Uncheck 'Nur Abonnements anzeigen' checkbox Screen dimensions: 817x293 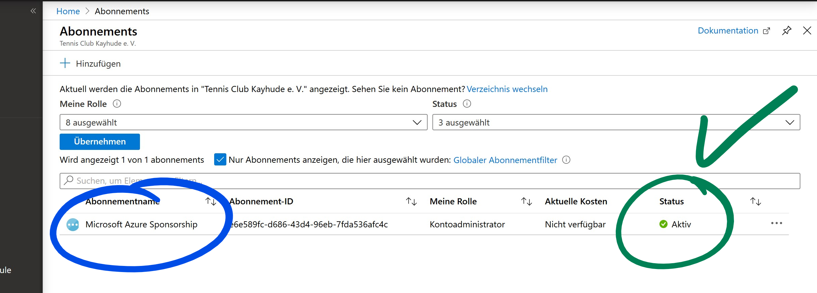coord(220,160)
